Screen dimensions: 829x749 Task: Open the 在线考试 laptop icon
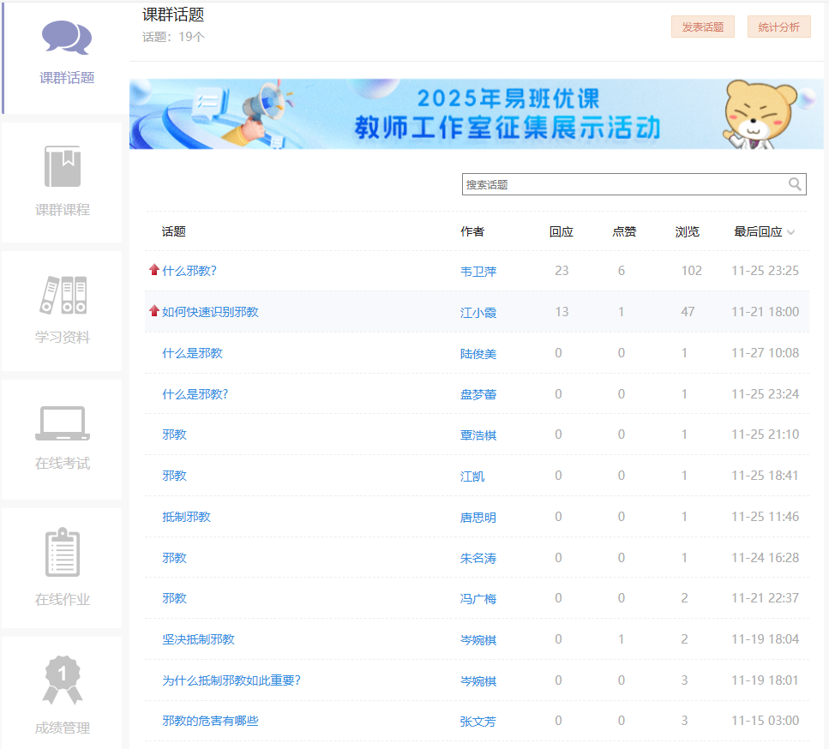[x=63, y=423]
